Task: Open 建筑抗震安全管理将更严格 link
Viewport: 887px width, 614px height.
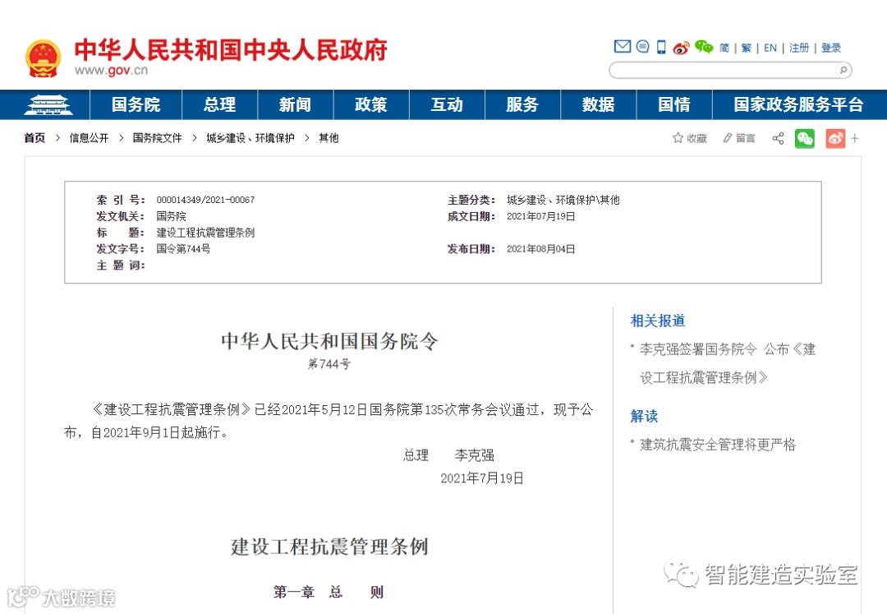Action: pyautogui.click(x=717, y=445)
